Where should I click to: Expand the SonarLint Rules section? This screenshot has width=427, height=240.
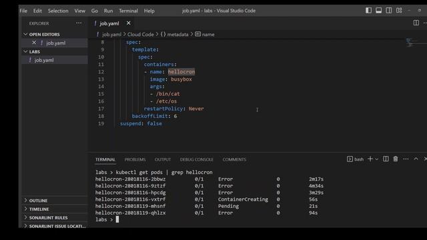(25, 217)
